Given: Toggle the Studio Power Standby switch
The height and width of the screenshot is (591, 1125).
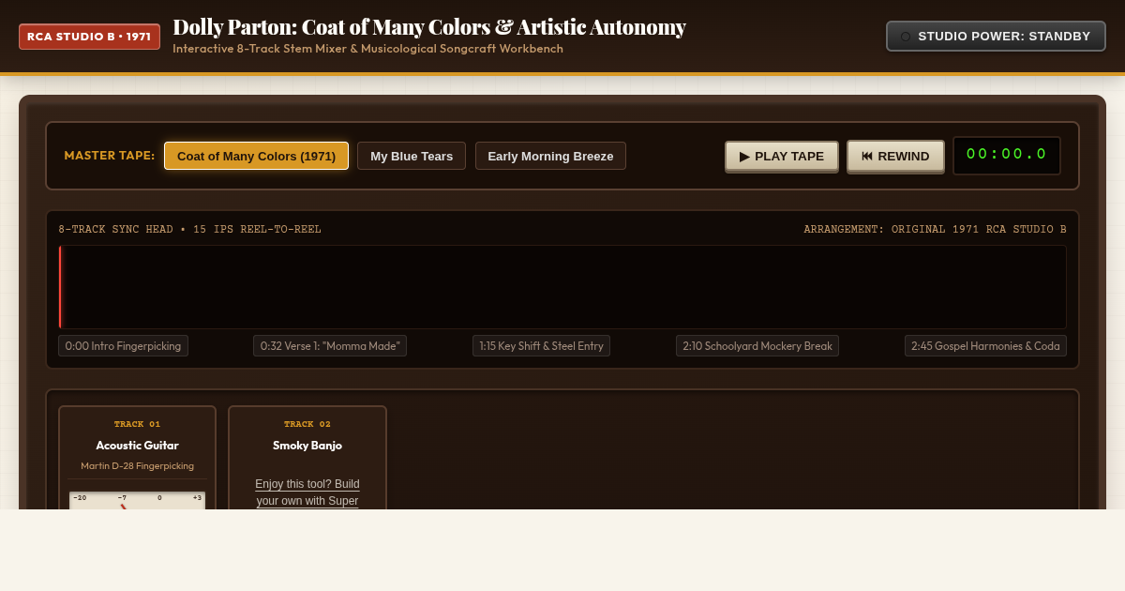Looking at the screenshot, I should tap(996, 37).
